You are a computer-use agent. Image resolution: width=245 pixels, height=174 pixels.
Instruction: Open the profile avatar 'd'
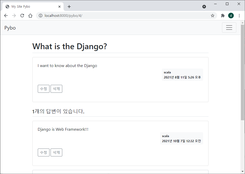coord(231,16)
